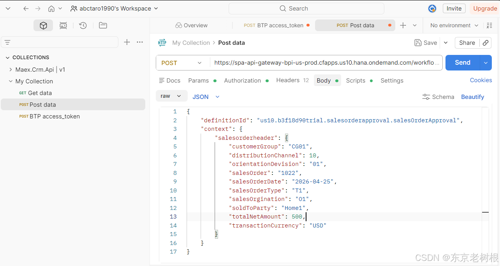500x266 pixels.
Task: Click the request URL input field
Action: [x=326, y=63]
